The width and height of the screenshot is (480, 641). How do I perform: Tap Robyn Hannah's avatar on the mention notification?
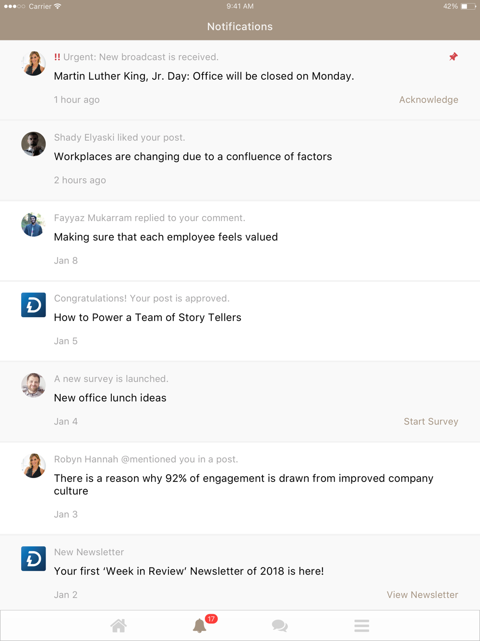(x=34, y=466)
